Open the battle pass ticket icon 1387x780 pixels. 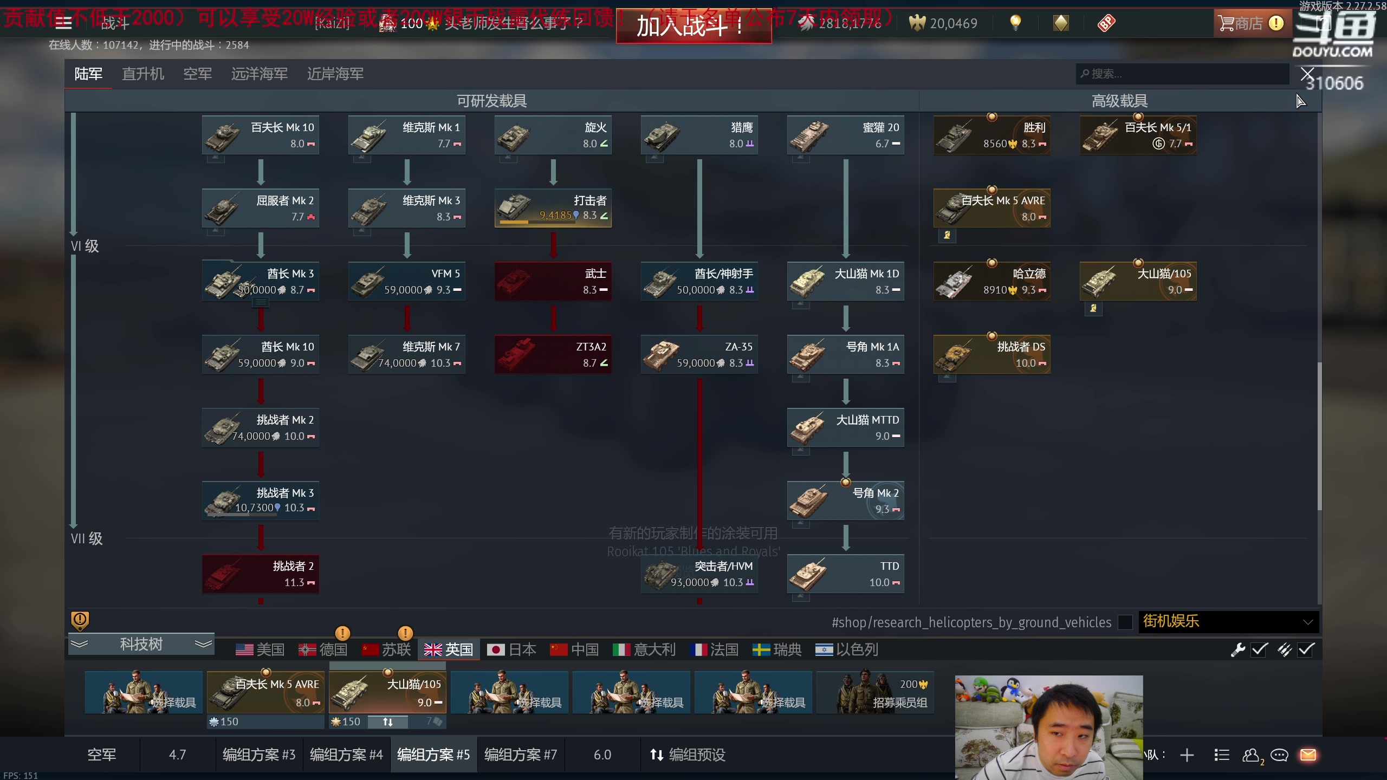[x=1106, y=23]
